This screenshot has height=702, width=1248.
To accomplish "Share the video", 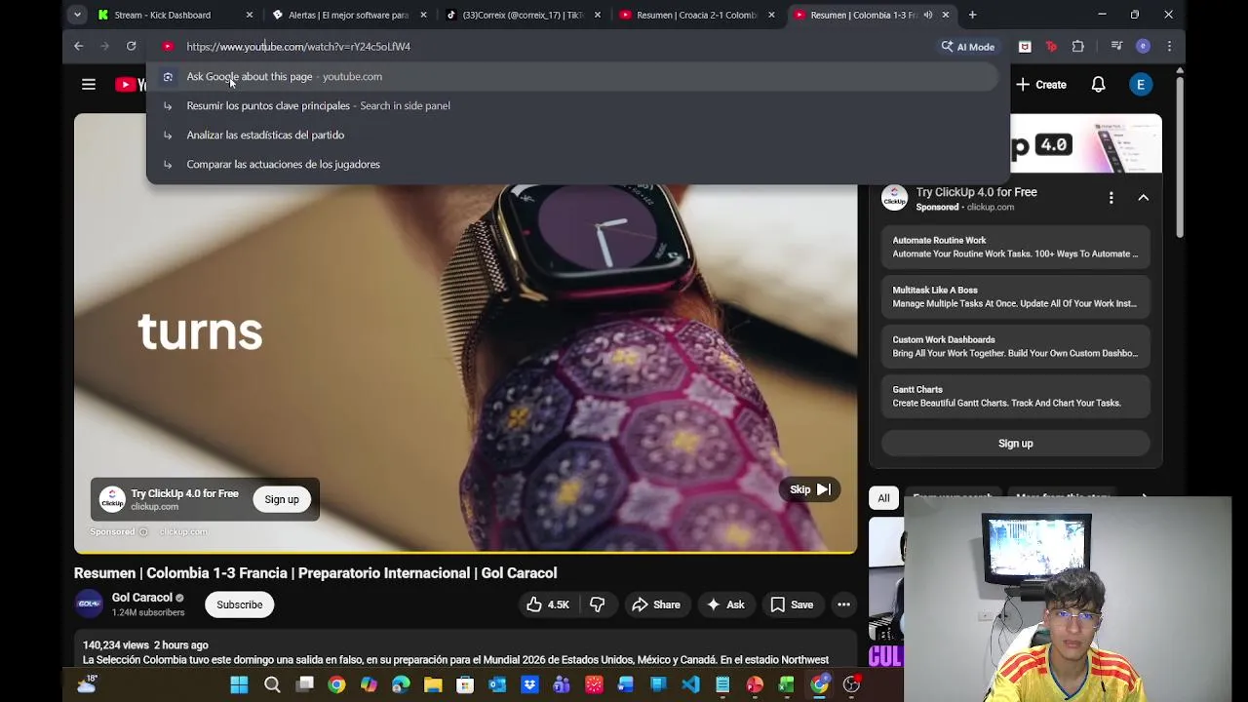I will (x=656, y=604).
